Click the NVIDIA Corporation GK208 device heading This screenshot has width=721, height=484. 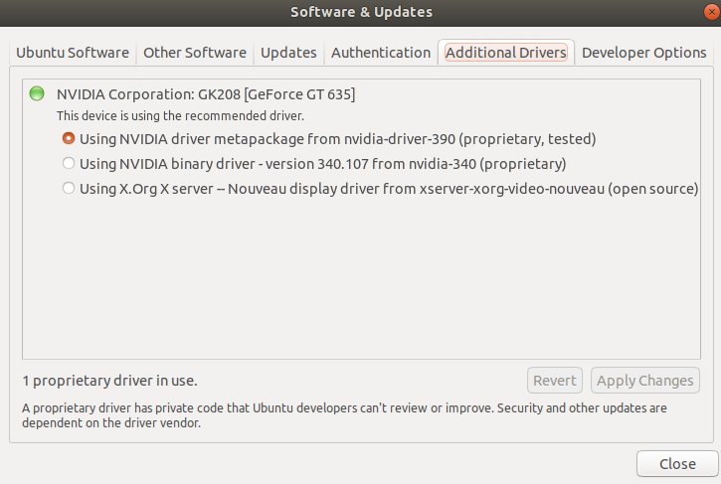[x=206, y=94]
